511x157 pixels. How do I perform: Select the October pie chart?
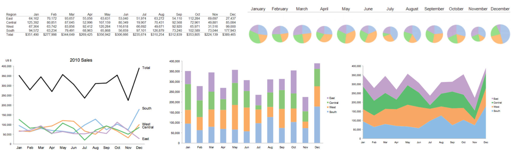[x=456, y=34]
